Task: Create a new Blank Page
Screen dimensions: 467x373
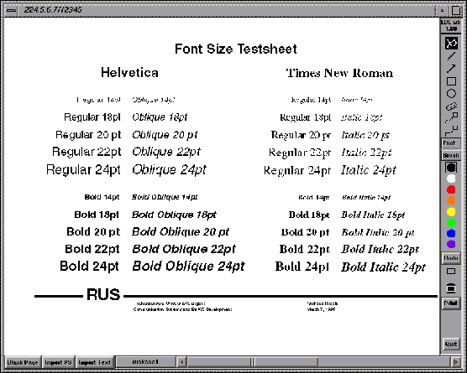Action: click(x=23, y=362)
